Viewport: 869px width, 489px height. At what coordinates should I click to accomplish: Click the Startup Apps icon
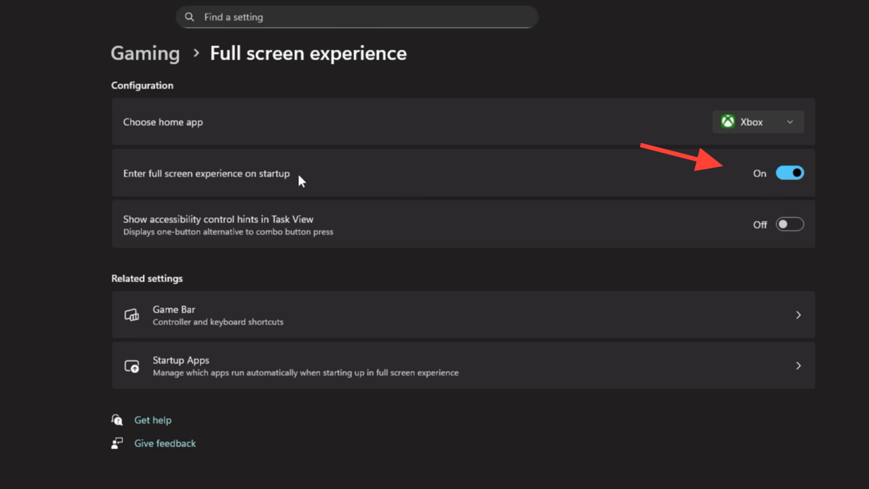[x=132, y=366]
